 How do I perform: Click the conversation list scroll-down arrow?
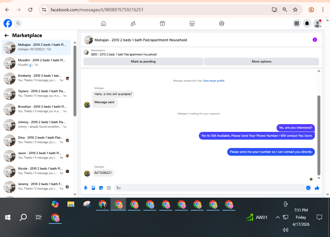coord(75,194)
